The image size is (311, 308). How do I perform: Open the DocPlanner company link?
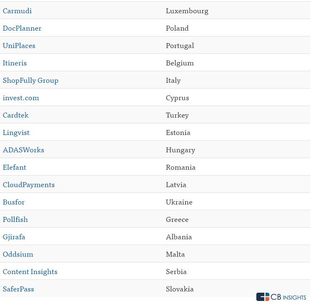(22, 28)
